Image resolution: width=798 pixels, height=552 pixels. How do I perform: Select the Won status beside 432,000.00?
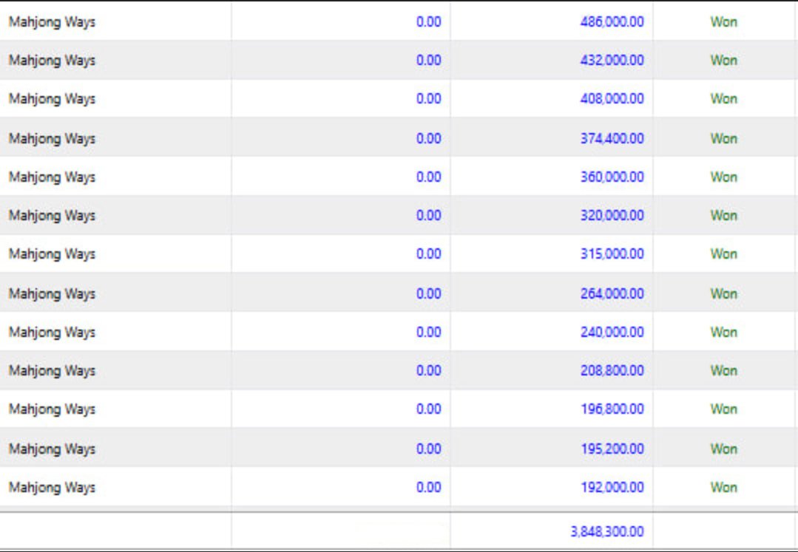724,60
